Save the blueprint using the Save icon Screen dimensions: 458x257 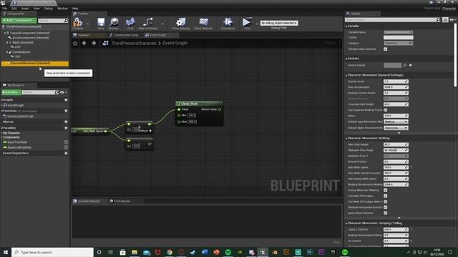point(101,24)
